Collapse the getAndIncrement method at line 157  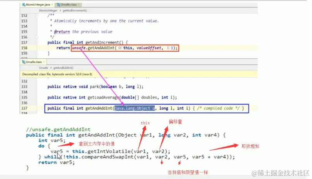[37, 42]
